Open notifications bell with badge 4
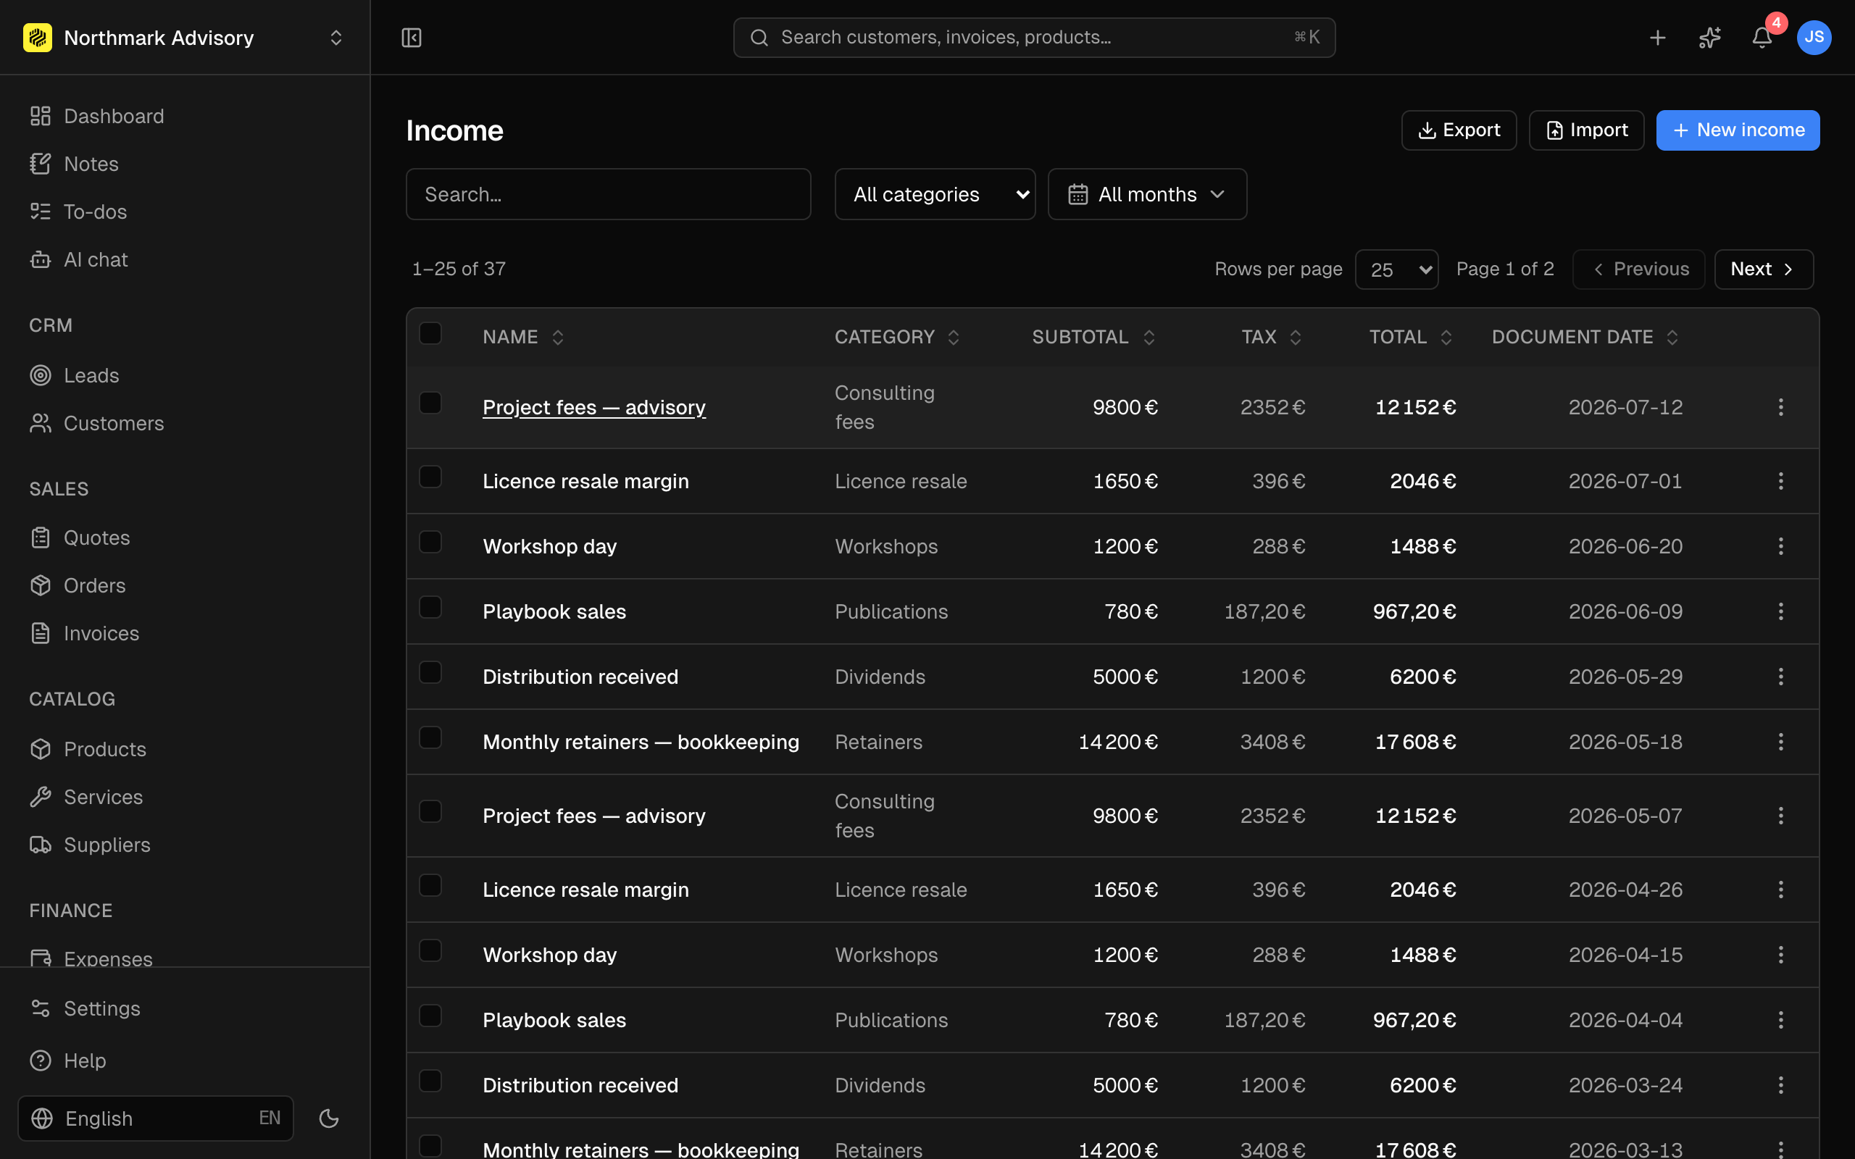This screenshot has width=1855, height=1159. 1762,38
